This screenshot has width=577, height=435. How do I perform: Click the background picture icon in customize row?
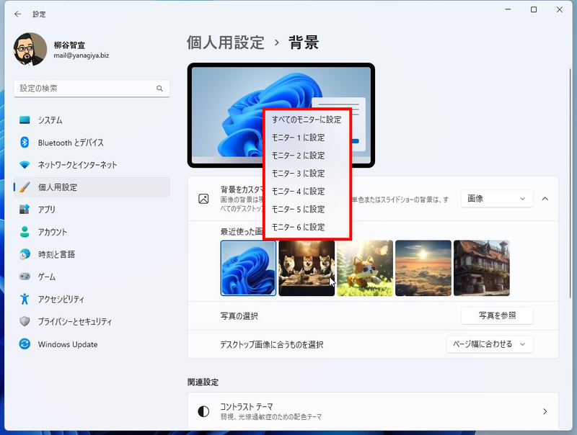203,199
